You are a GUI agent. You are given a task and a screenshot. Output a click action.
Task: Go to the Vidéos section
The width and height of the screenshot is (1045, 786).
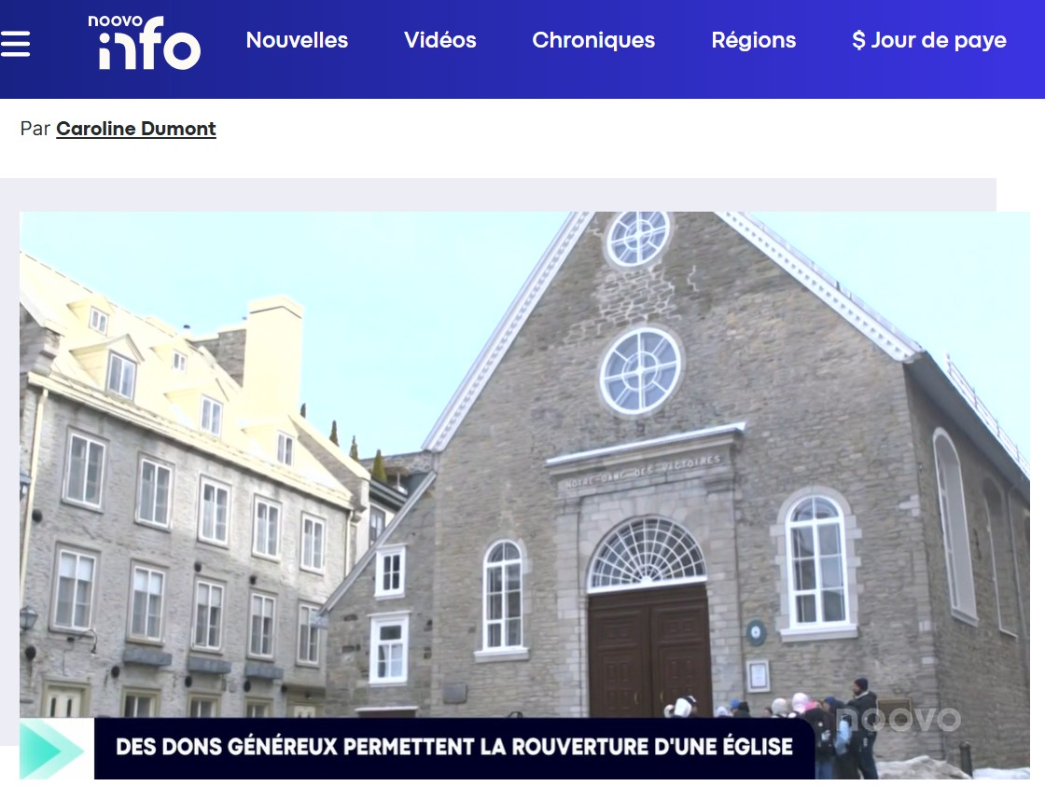[x=439, y=41]
